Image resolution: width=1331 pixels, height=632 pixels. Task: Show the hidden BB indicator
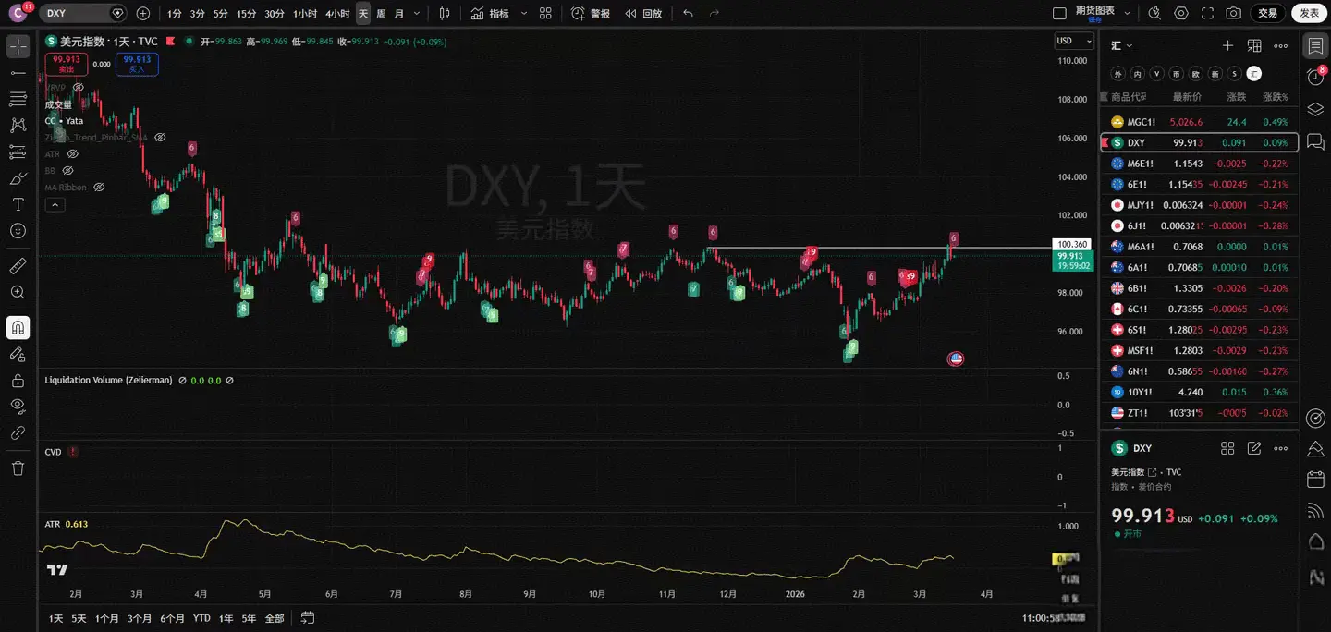tap(67, 170)
